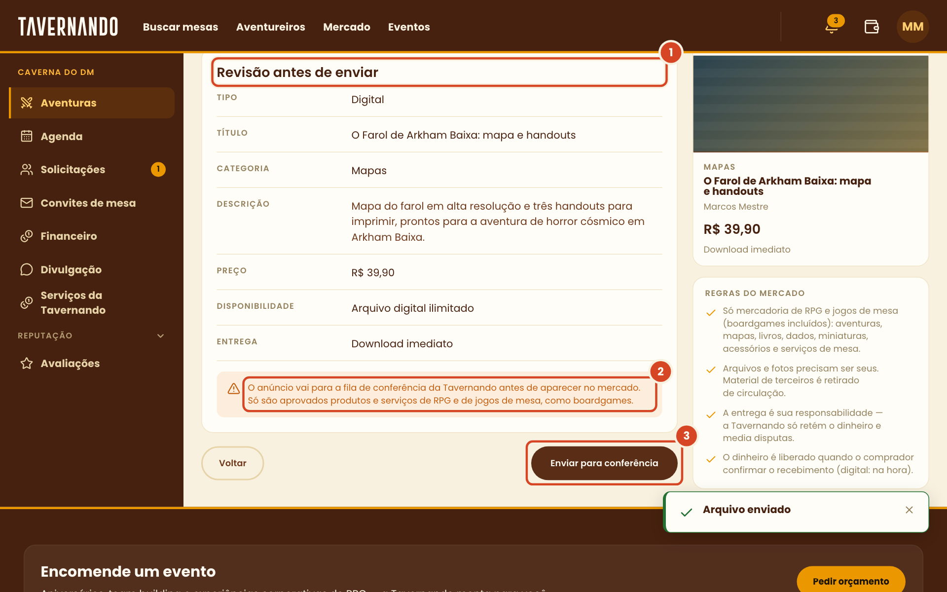Click the Entrega value Download imediato
The width and height of the screenshot is (947, 592).
coord(402,344)
